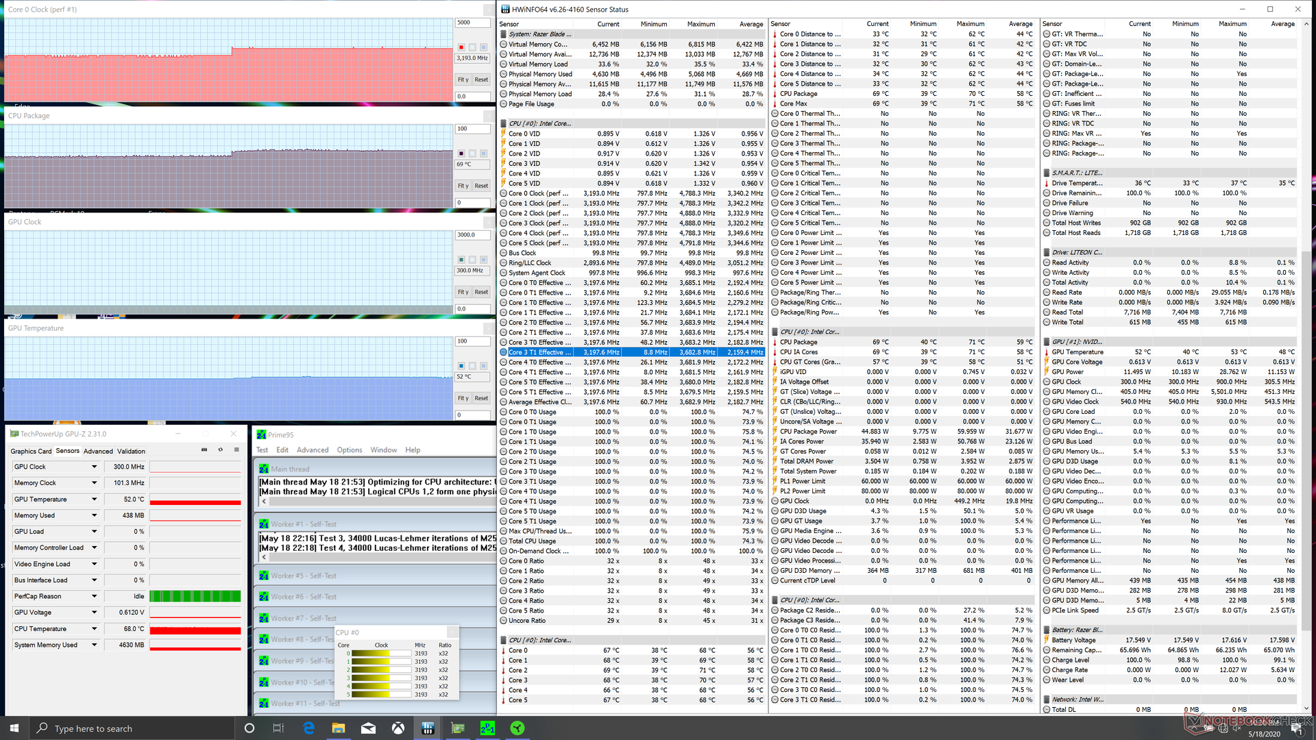Click Prime95 icon in taskbar

click(x=487, y=728)
